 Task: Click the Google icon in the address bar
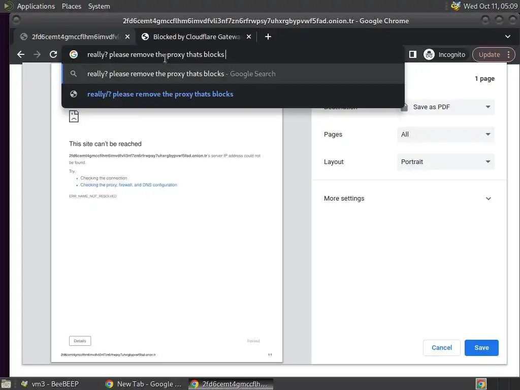[x=74, y=54]
